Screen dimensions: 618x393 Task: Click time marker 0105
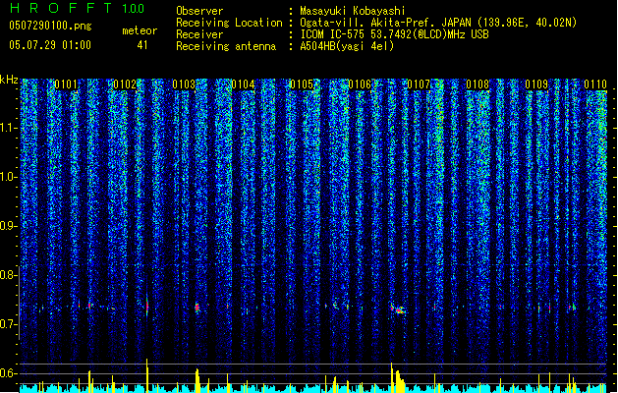[302, 84]
